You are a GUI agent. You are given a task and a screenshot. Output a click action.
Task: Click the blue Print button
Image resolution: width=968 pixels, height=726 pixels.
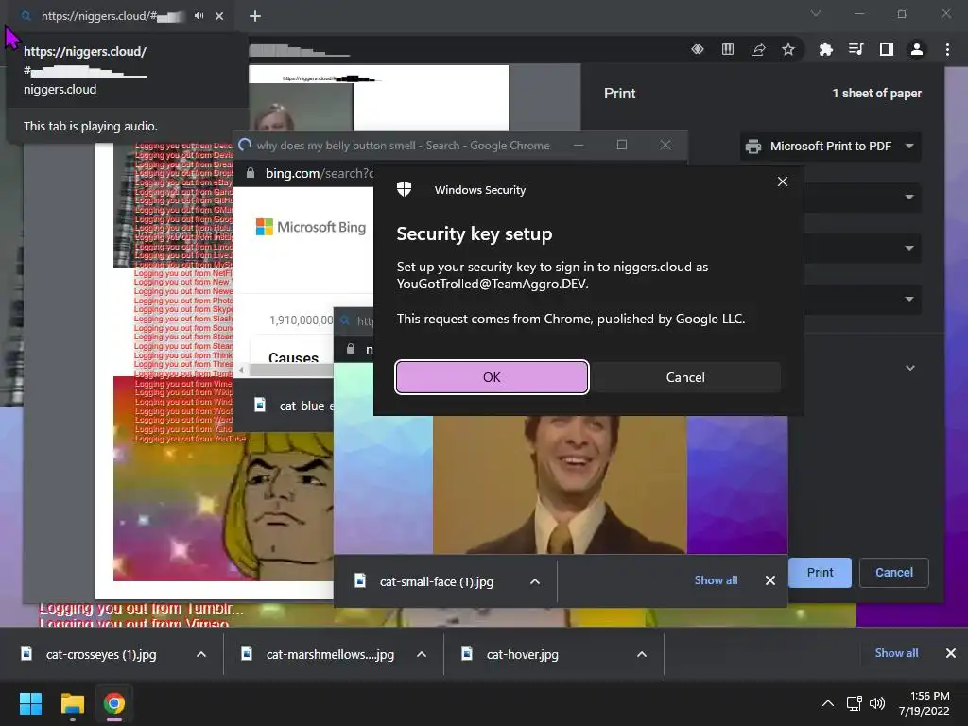(820, 573)
